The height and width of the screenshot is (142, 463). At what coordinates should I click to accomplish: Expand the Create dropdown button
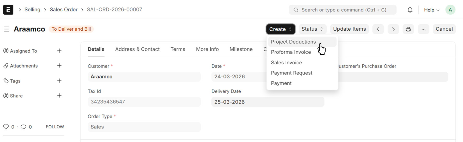click(x=280, y=29)
